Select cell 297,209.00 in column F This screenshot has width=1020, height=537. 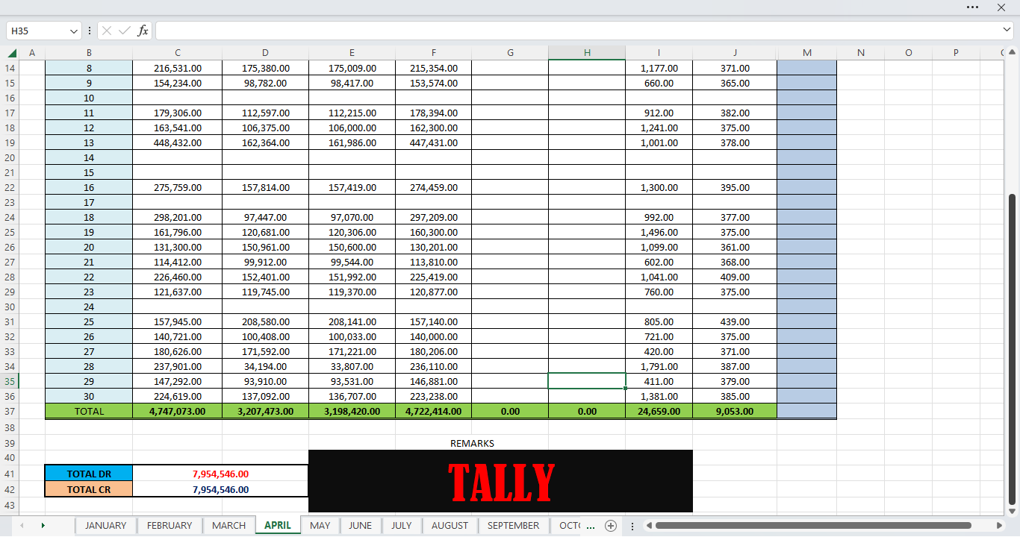point(434,217)
